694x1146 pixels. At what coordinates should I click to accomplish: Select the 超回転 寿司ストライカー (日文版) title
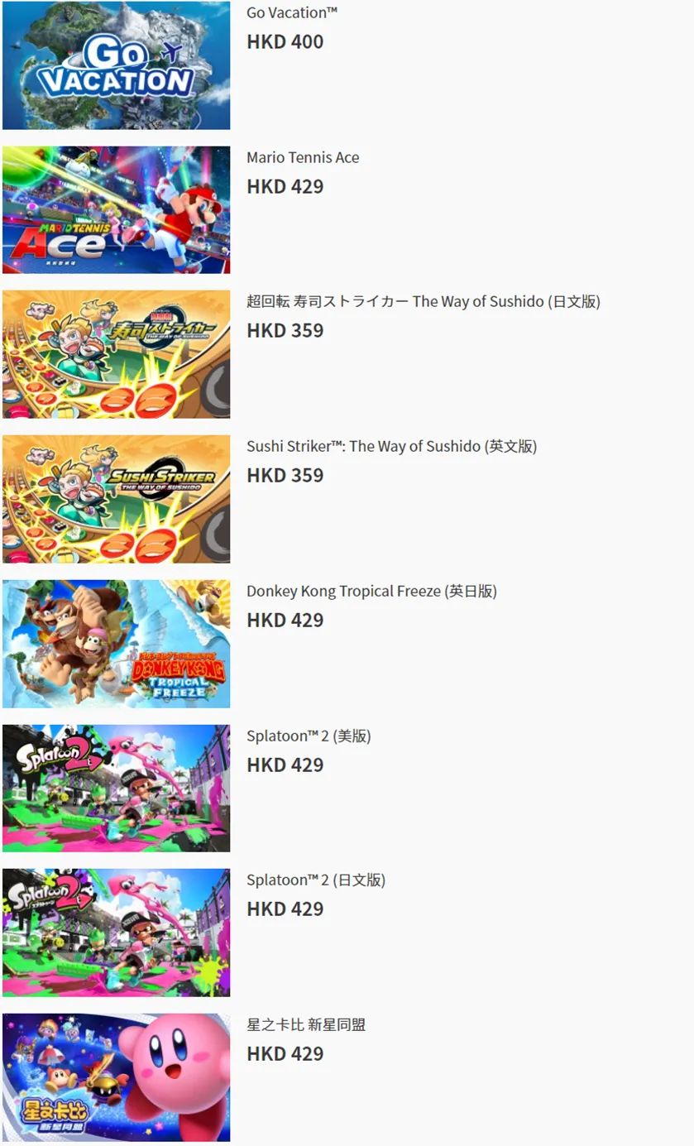(x=424, y=301)
